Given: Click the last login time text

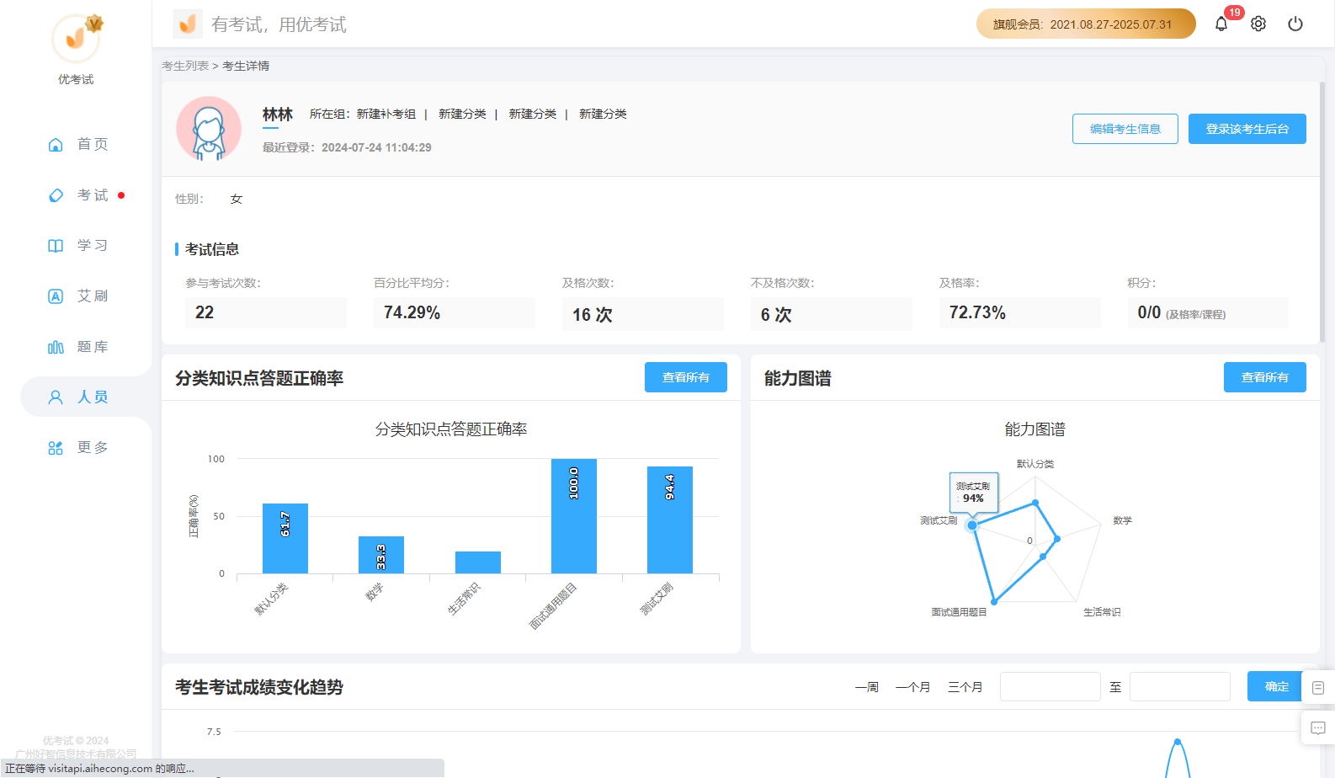Looking at the screenshot, I should coord(347,147).
